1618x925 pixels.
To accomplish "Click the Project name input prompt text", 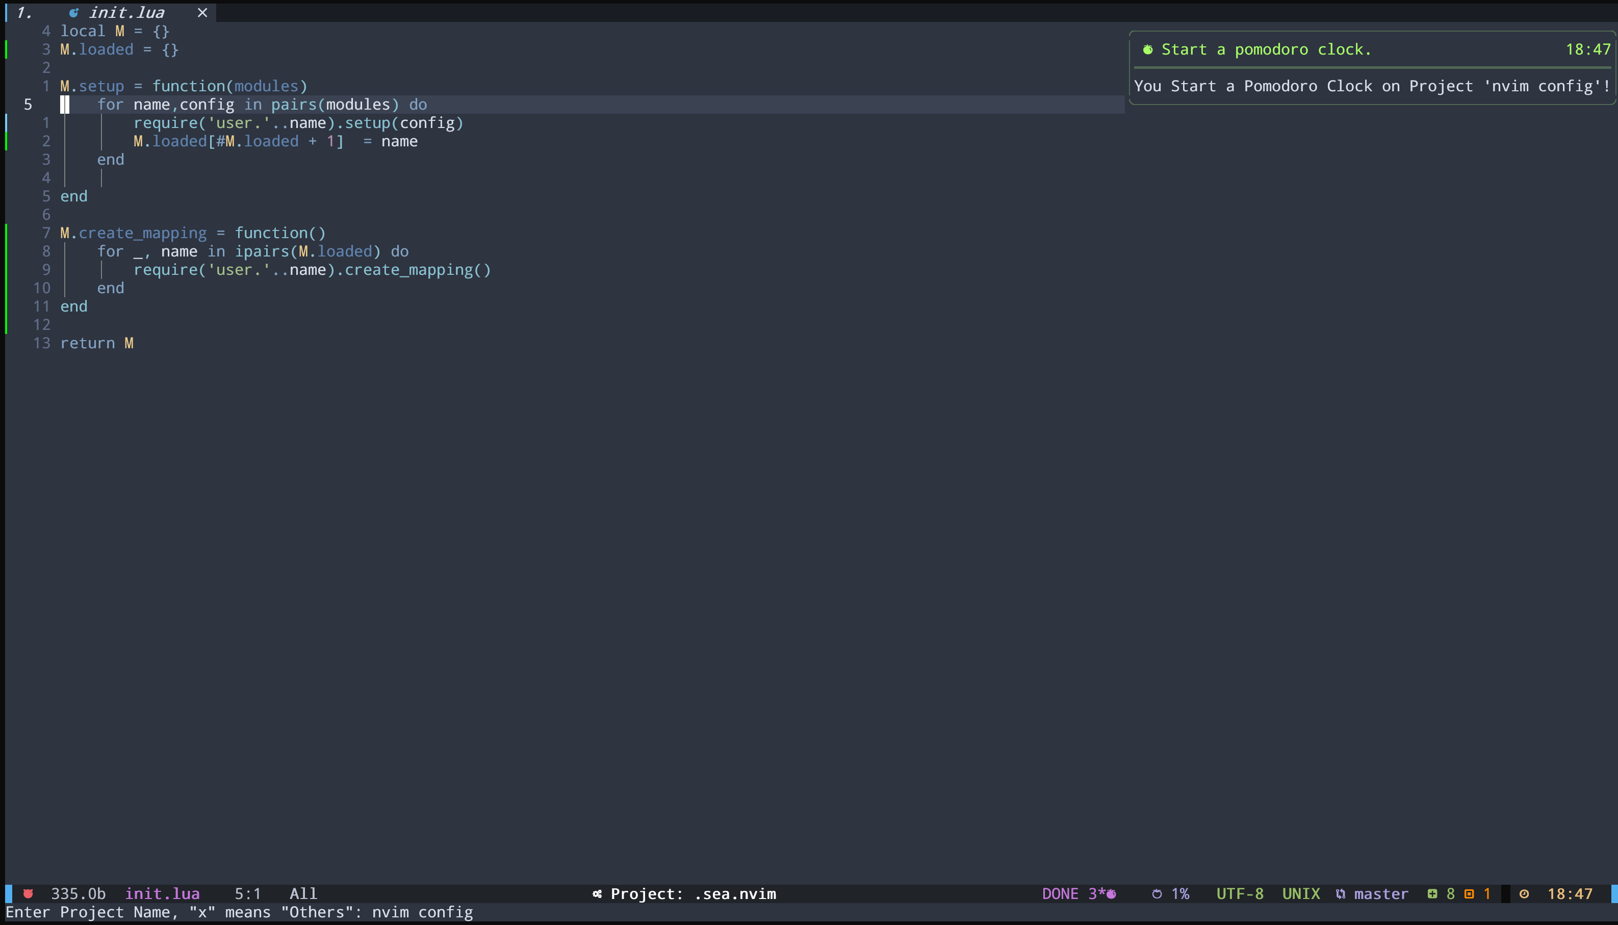I will 239,912.
